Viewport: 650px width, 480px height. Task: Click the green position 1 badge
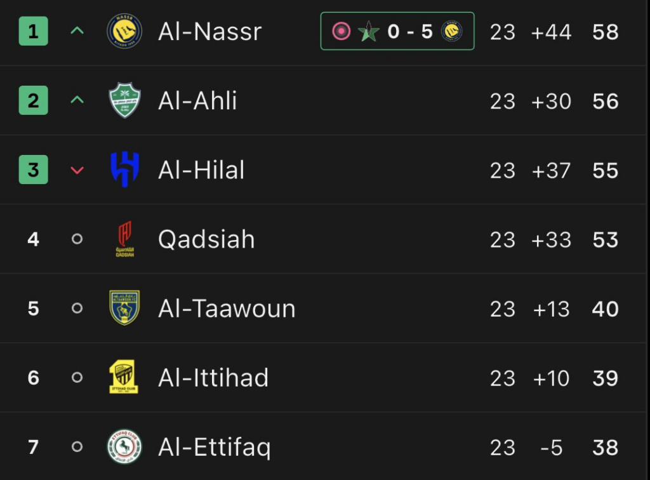pyautogui.click(x=33, y=31)
